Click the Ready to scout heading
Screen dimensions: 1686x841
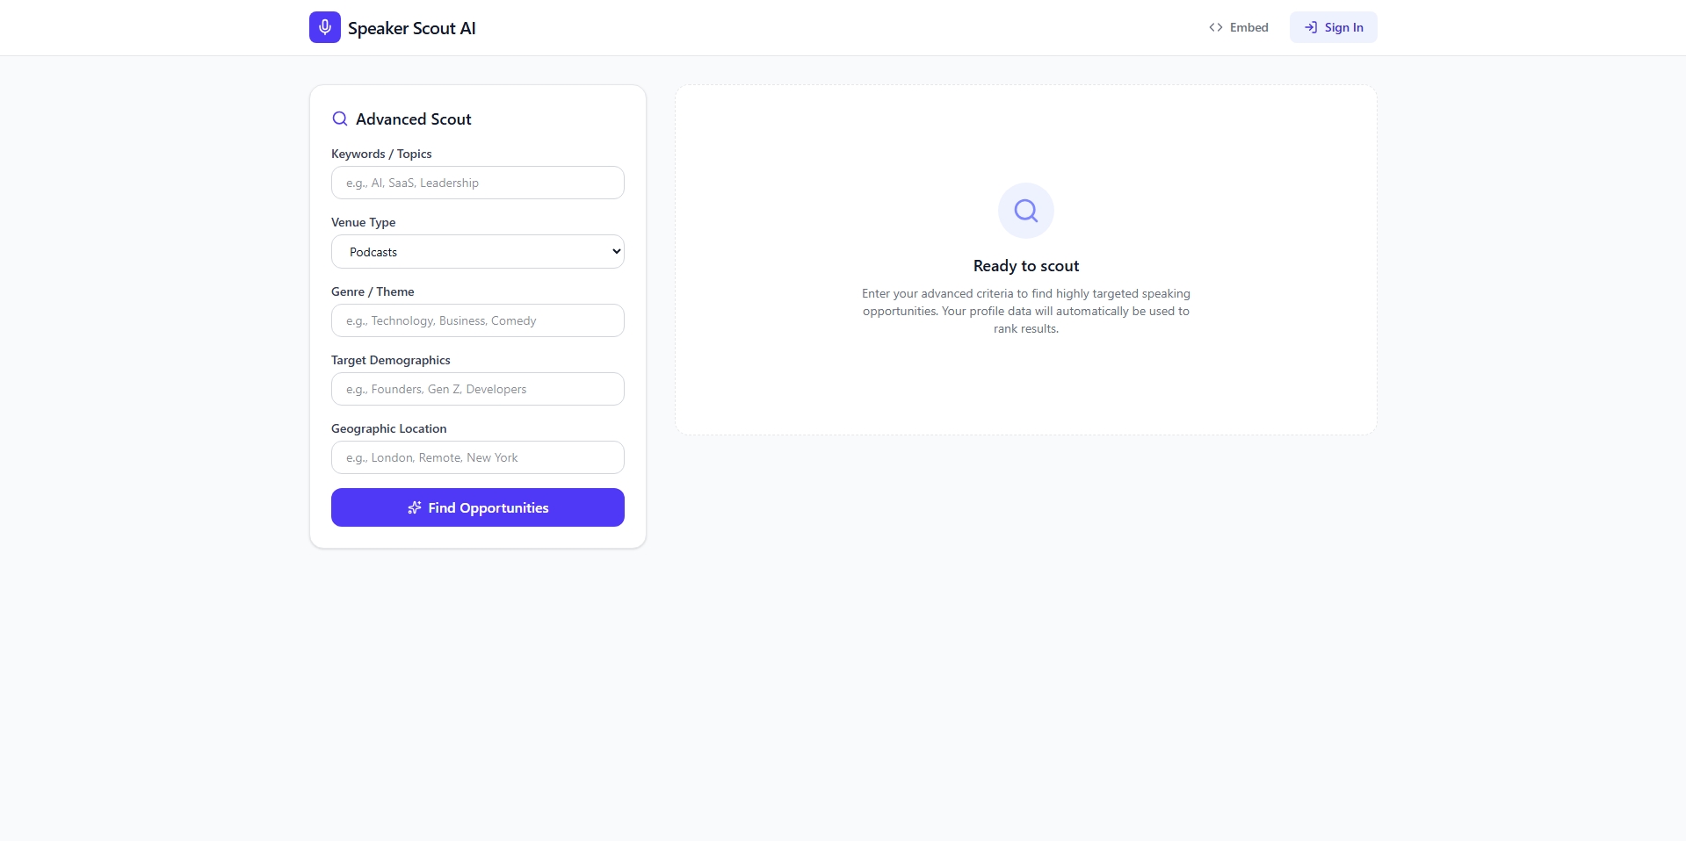(x=1025, y=266)
